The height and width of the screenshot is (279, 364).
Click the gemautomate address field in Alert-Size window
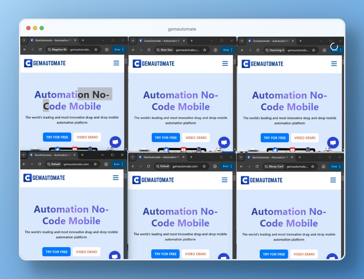187,50
